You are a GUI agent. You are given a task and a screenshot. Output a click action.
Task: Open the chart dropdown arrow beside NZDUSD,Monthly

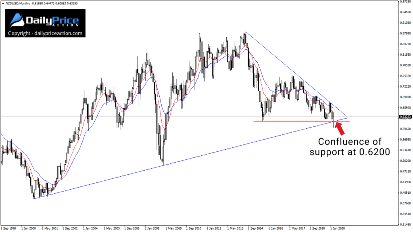(x=3, y=3)
